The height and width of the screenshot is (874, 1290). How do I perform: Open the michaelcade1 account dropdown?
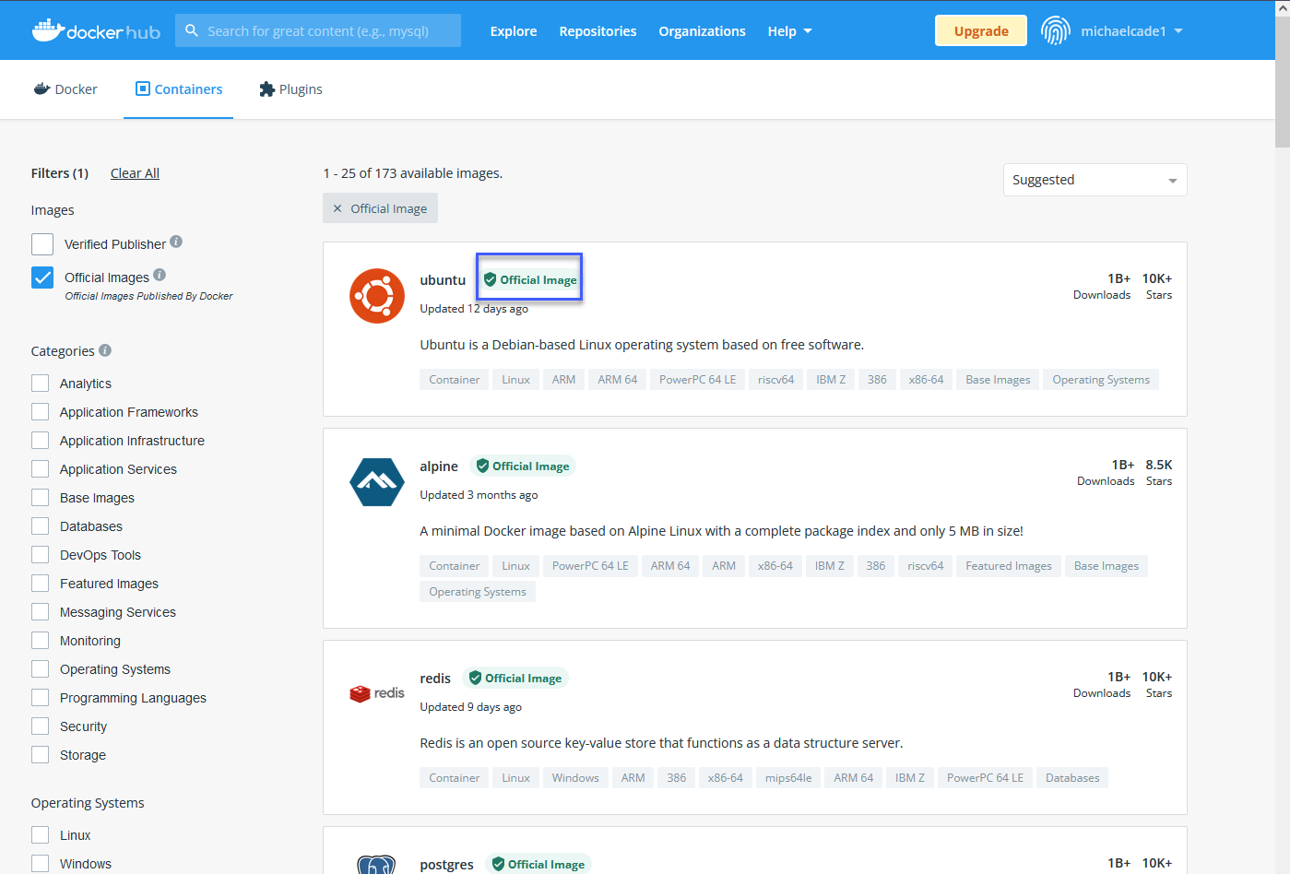coord(1131,30)
